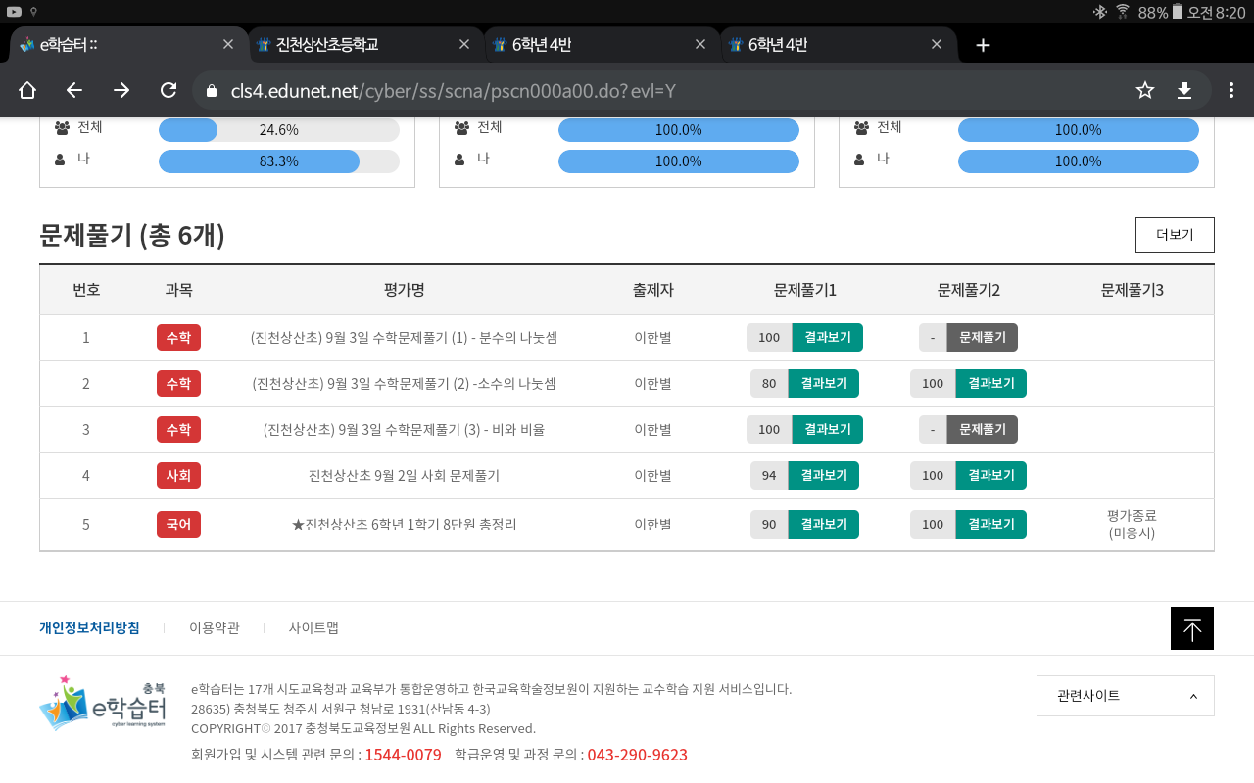This screenshot has width=1254, height=783.
Task: Click the 국어 subject tag
Action: pyautogui.click(x=178, y=525)
